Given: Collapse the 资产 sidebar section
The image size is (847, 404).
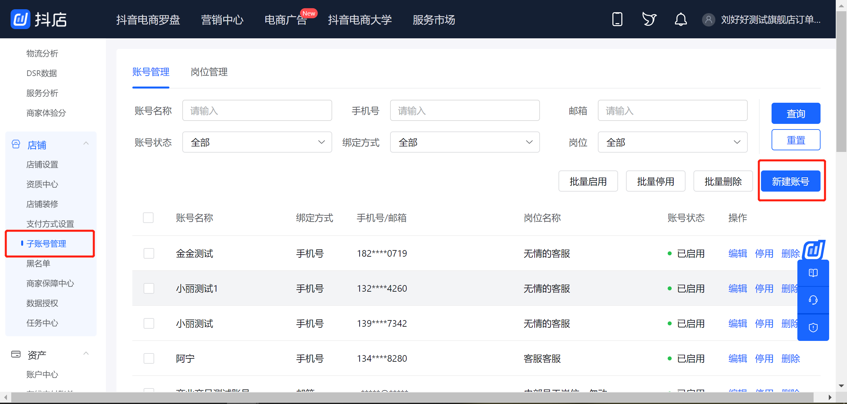Looking at the screenshot, I should click(x=86, y=353).
